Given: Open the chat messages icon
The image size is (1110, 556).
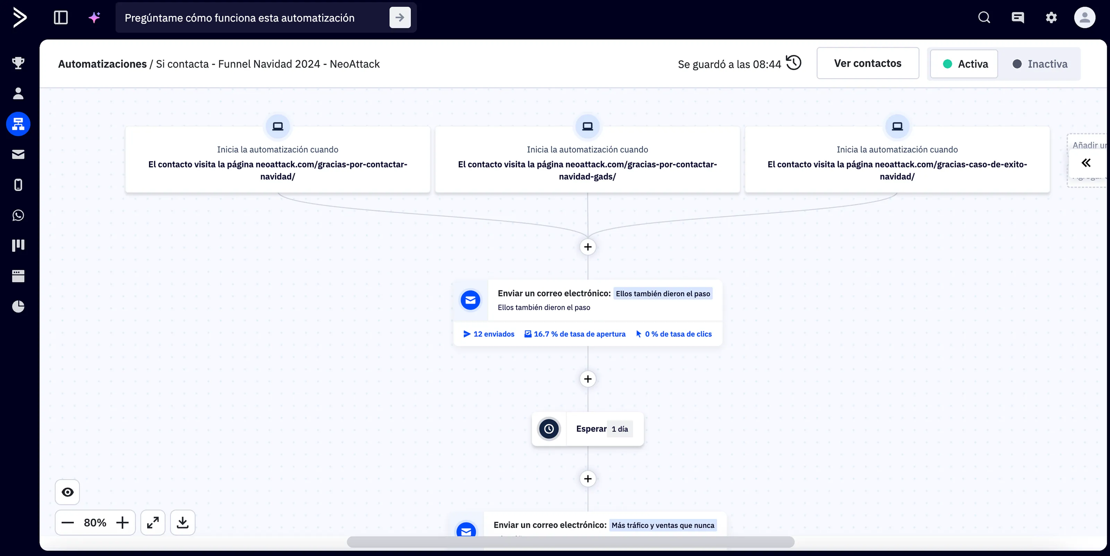Looking at the screenshot, I should click(x=1018, y=18).
